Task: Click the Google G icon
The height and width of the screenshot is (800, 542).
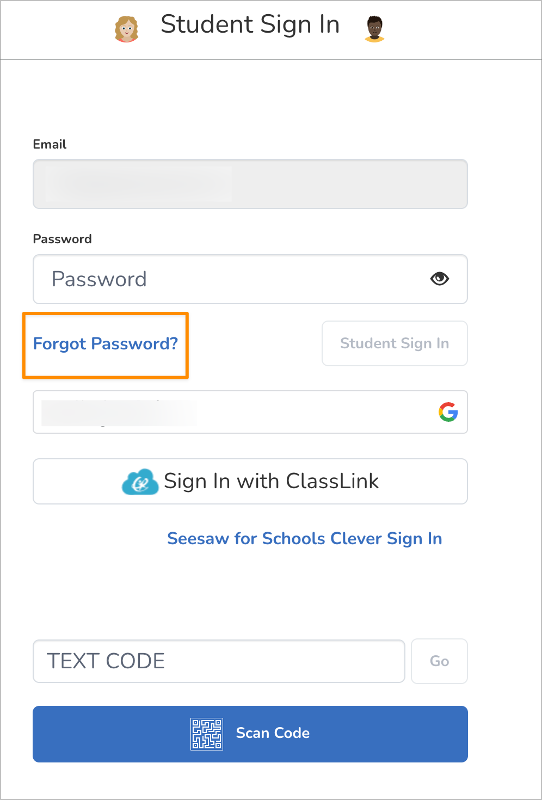Action: [x=447, y=413]
